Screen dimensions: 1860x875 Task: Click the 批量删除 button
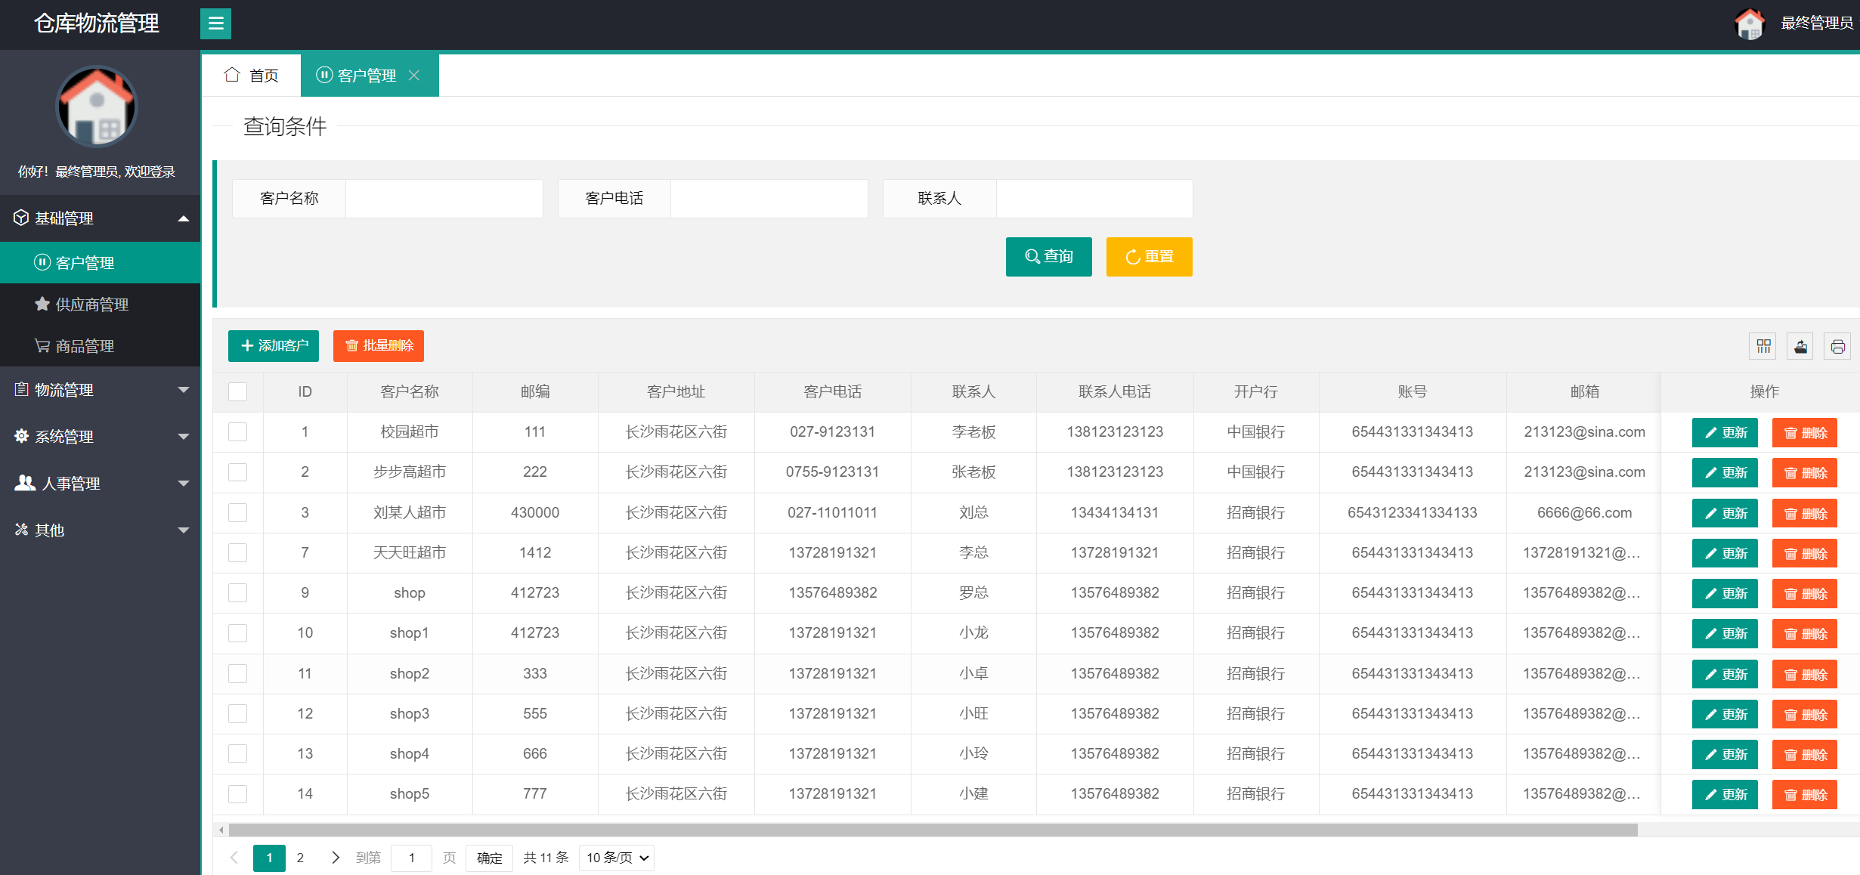tap(379, 346)
